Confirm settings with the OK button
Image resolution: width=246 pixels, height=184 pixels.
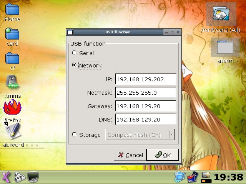[x=162, y=155]
